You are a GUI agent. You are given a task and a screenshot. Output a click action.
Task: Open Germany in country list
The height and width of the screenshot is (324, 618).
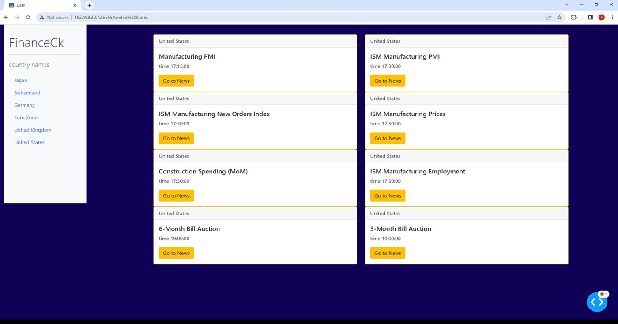click(24, 105)
